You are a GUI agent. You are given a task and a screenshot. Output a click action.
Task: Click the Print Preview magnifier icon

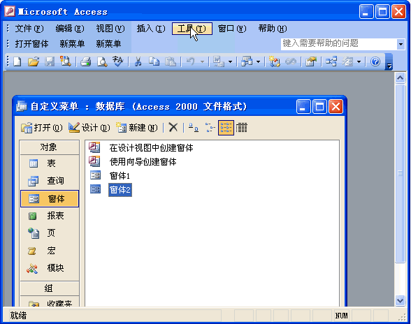click(102, 62)
